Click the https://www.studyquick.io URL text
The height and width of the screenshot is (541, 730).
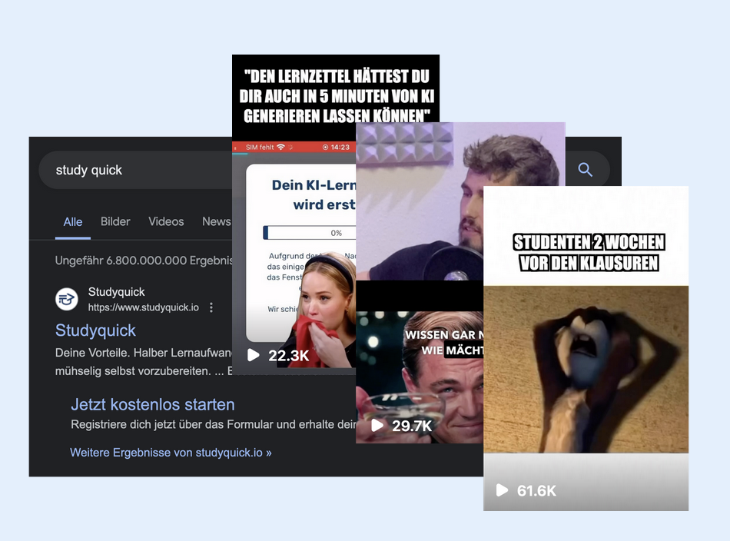click(143, 307)
